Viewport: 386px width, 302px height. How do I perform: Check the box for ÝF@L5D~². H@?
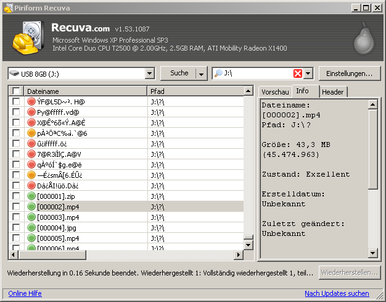pyautogui.click(x=16, y=101)
